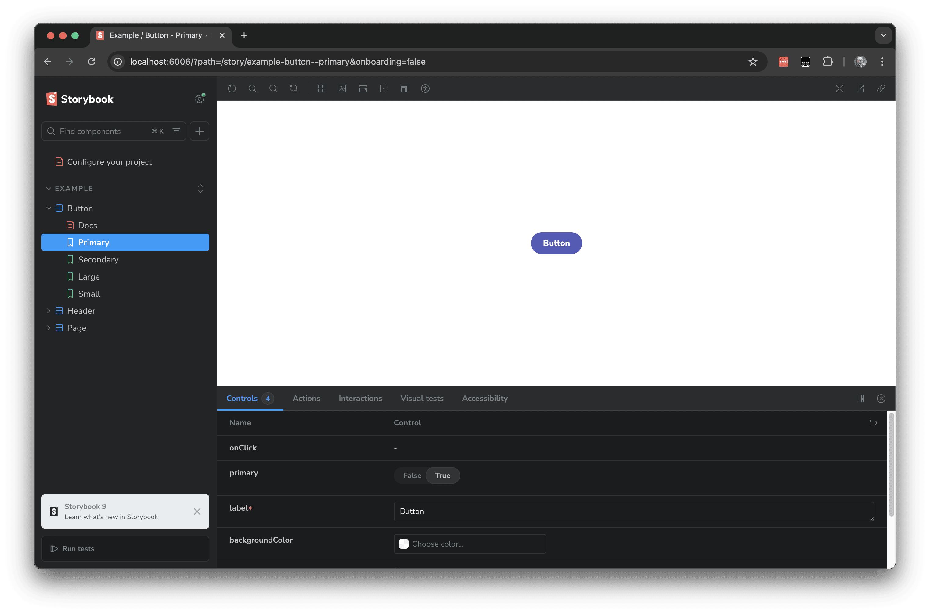Open the accessibility vision simulator icon
This screenshot has width=930, height=614.
pyautogui.click(x=425, y=88)
